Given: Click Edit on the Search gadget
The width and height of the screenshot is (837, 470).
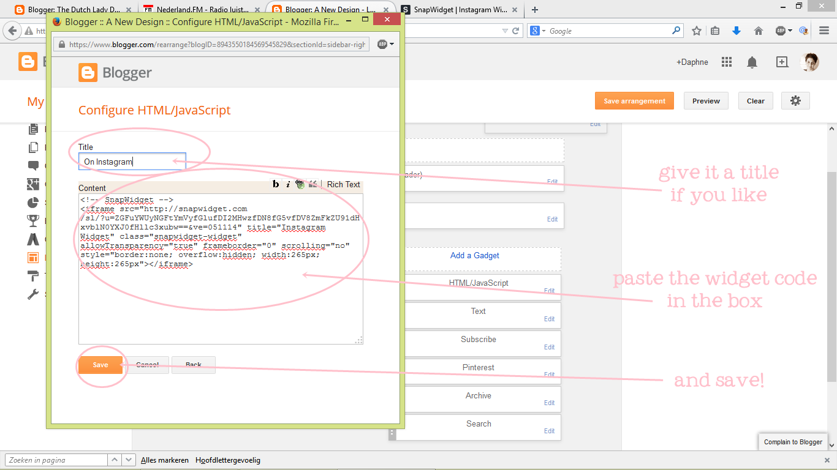Looking at the screenshot, I should 549,431.
